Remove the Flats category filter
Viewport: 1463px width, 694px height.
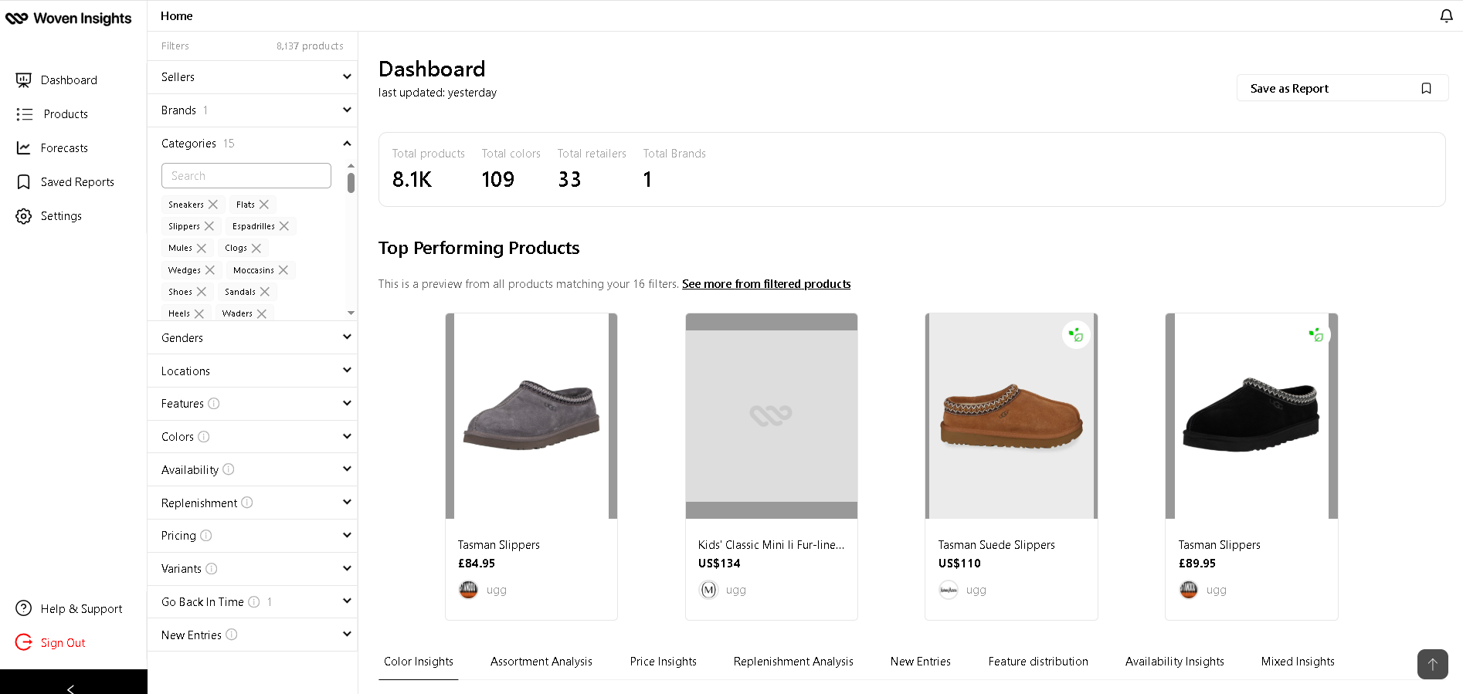coord(264,205)
